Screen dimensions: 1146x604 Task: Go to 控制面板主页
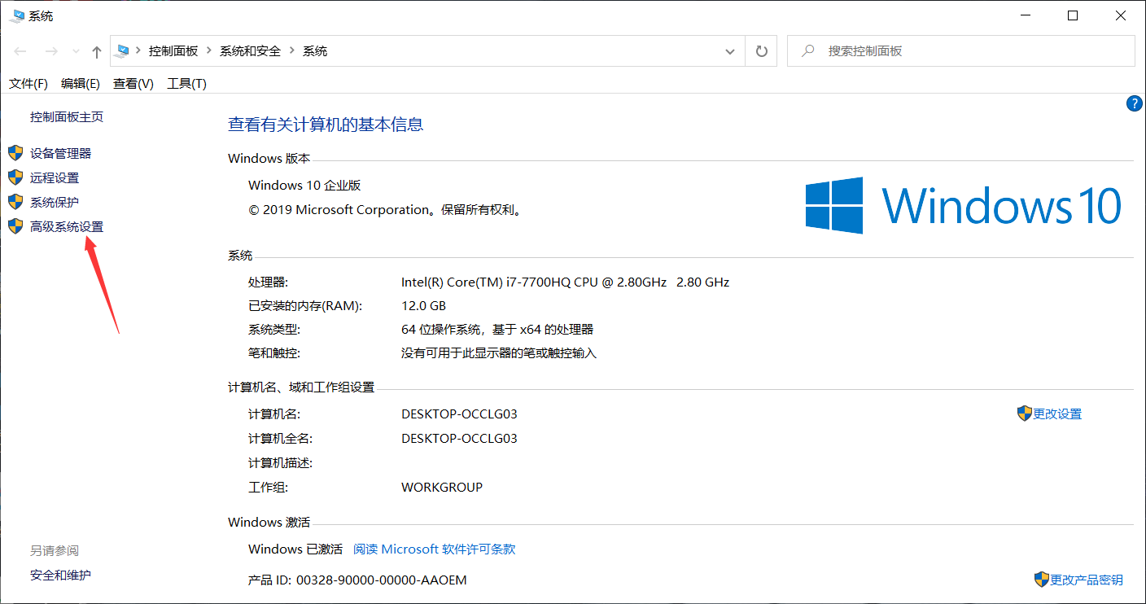tap(67, 116)
